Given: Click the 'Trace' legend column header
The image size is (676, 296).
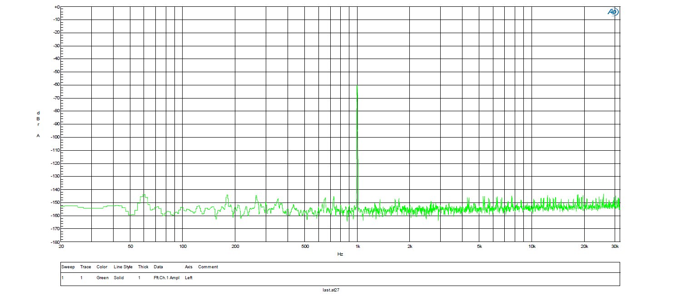Looking at the screenshot, I should pyautogui.click(x=85, y=267).
